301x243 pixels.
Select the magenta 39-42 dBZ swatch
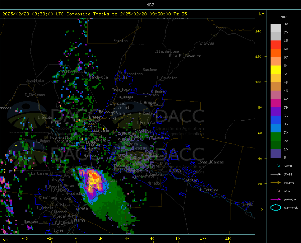tap(276, 103)
